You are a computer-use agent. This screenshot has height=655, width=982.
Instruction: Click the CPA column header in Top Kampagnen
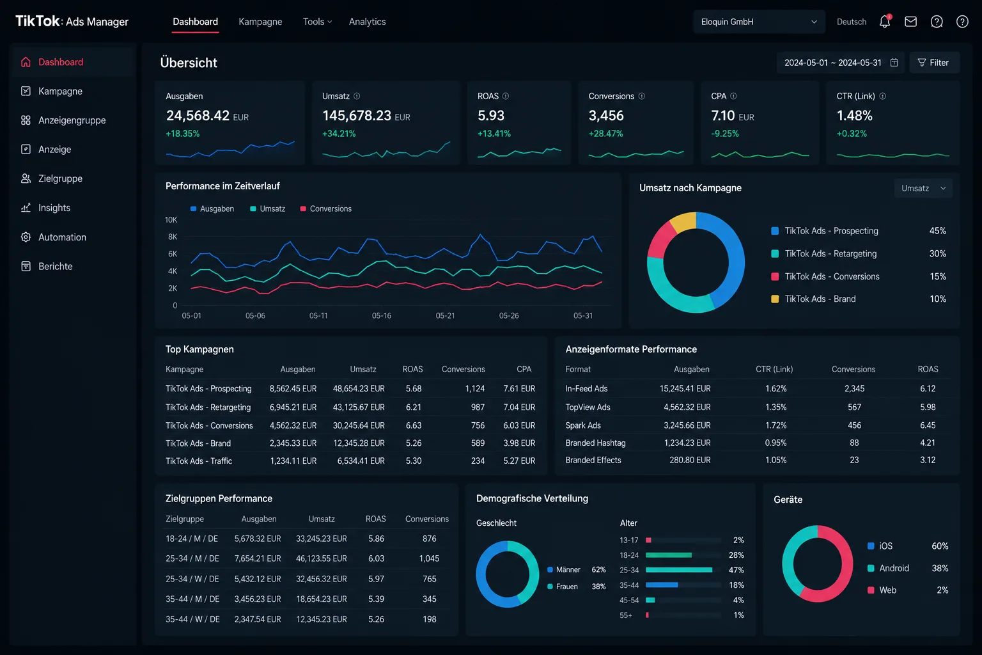click(524, 370)
